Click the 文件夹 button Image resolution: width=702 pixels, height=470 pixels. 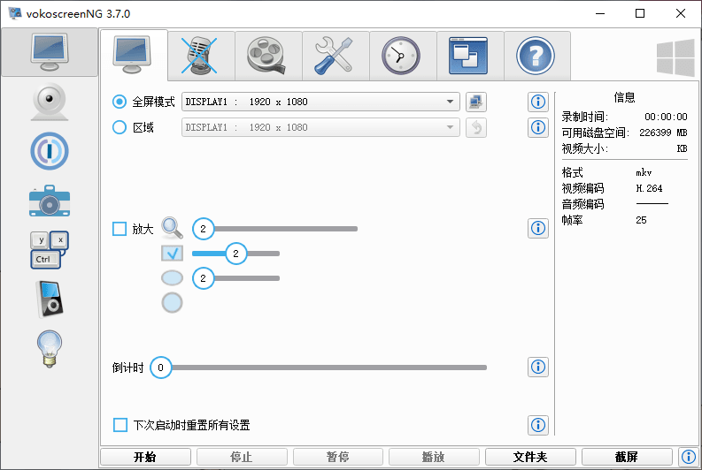(530, 457)
